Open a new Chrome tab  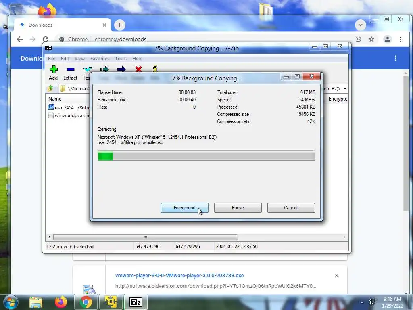pyautogui.click(x=119, y=25)
